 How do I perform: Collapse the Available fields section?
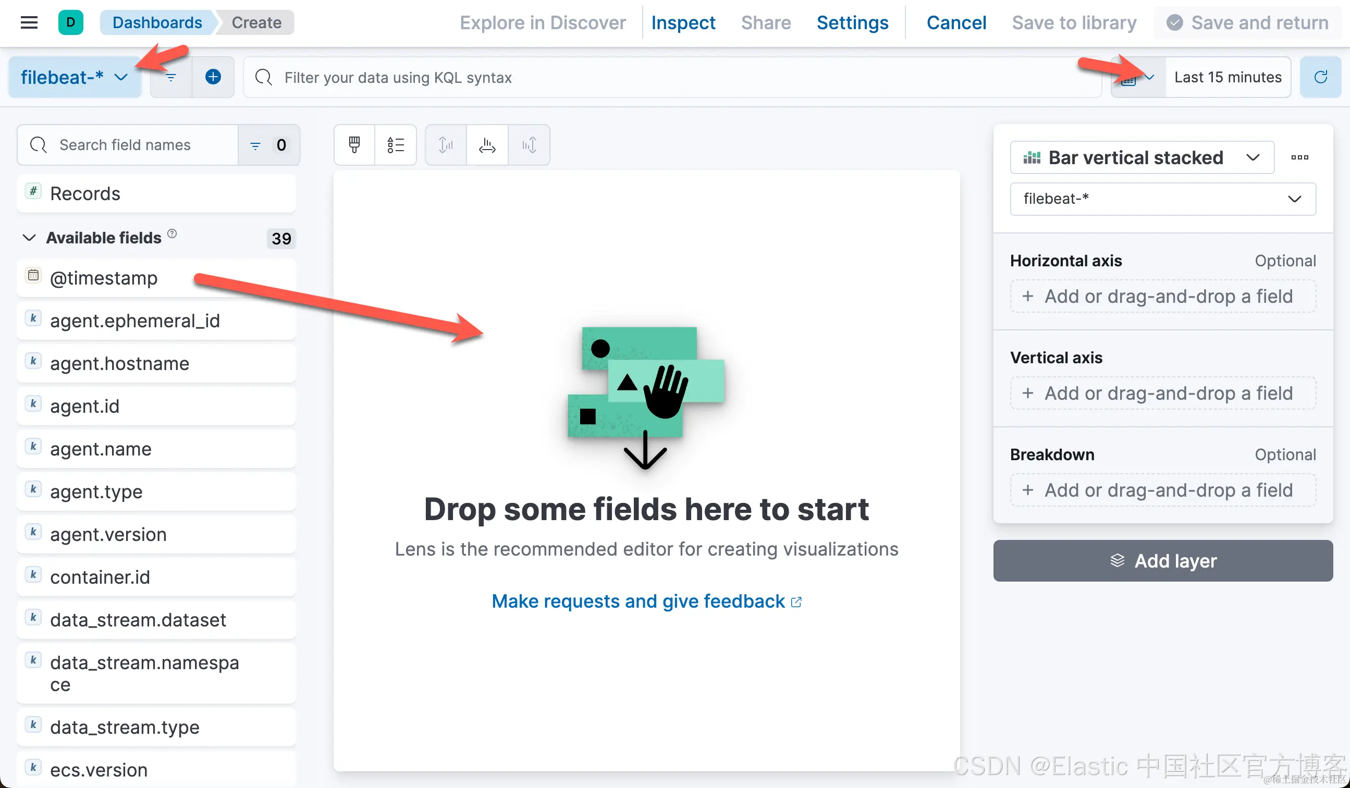click(29, 237)
